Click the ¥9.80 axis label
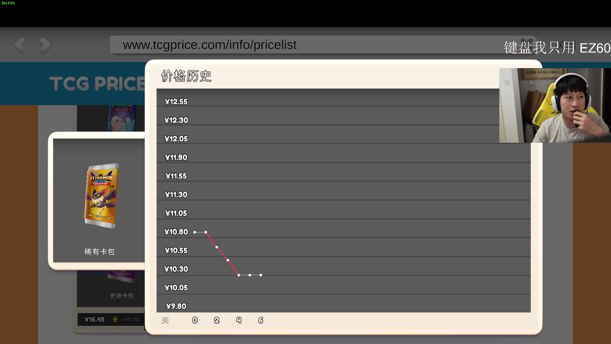 [176, 306]
